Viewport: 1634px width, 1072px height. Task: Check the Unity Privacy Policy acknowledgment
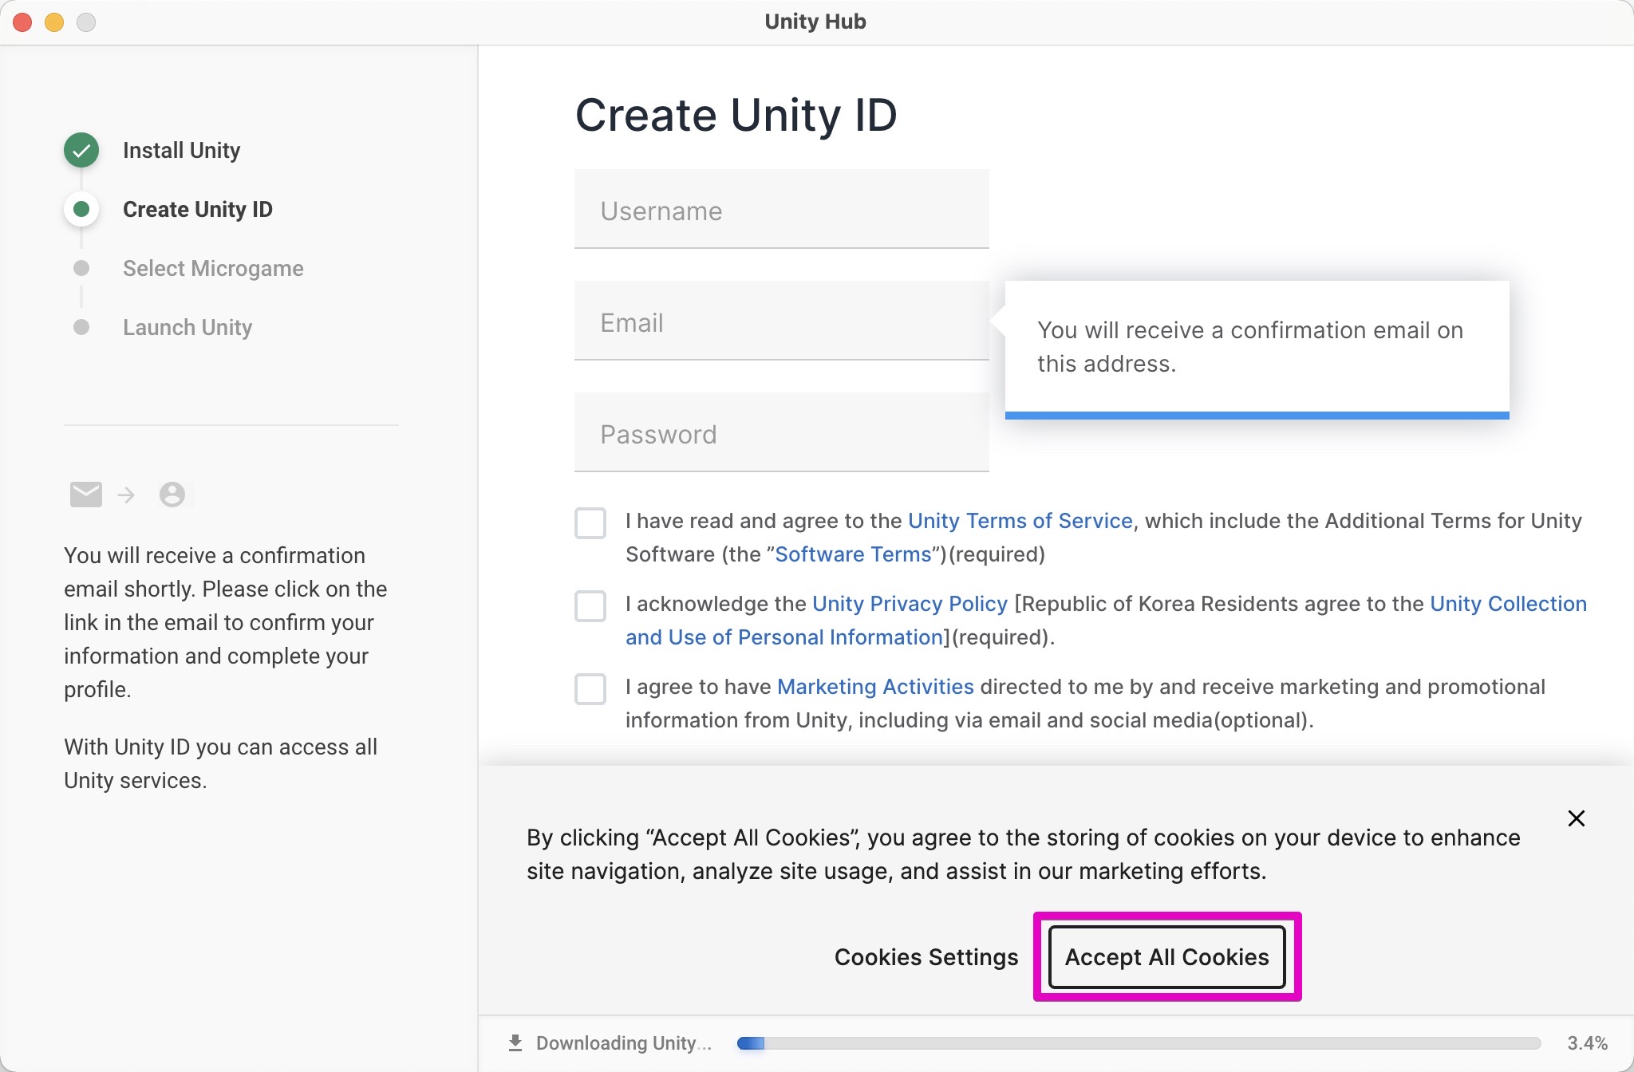[590, 606]
